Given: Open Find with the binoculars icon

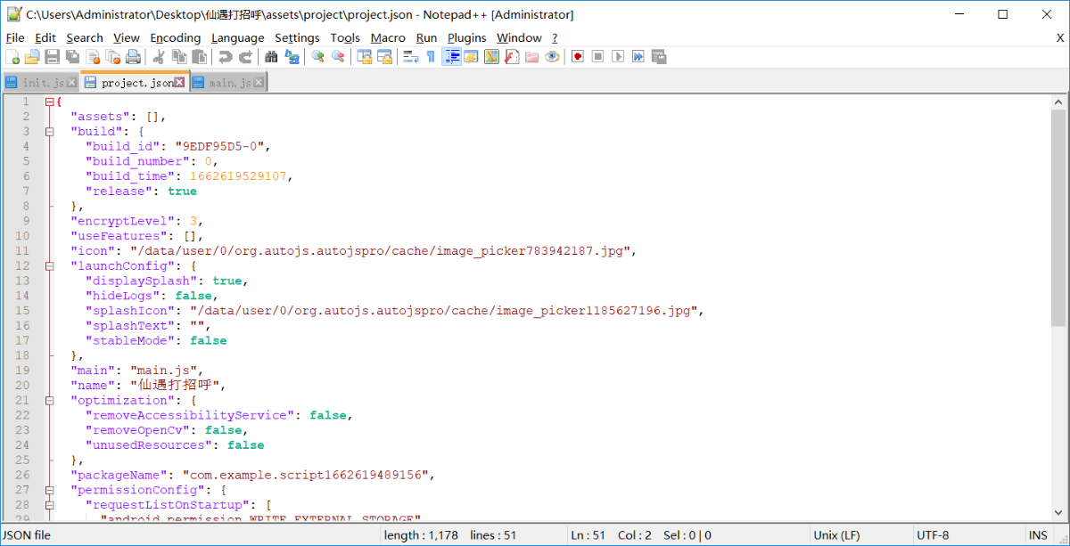Looking at the screenshot, I should [271, 57].
